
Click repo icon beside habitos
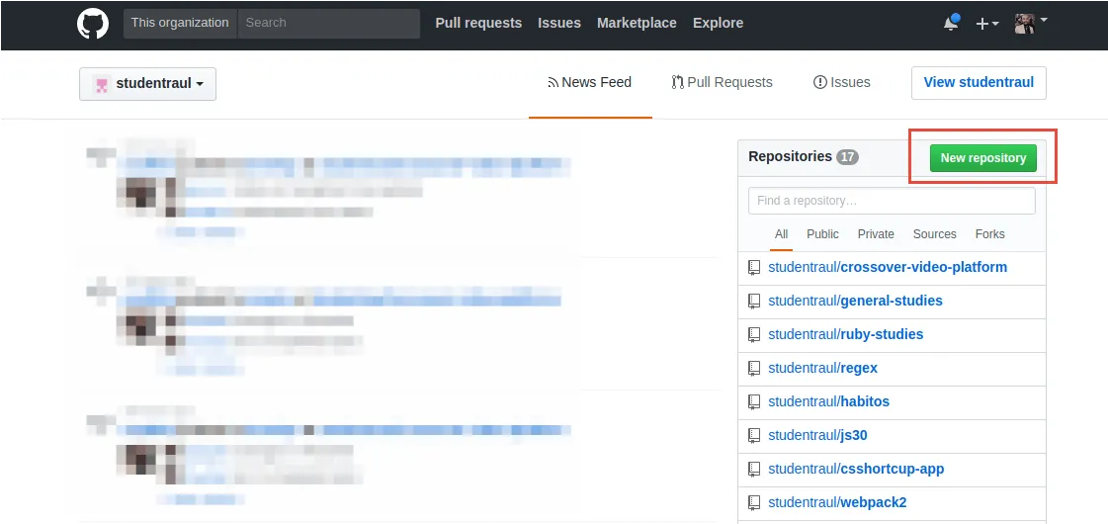point(755,401)
